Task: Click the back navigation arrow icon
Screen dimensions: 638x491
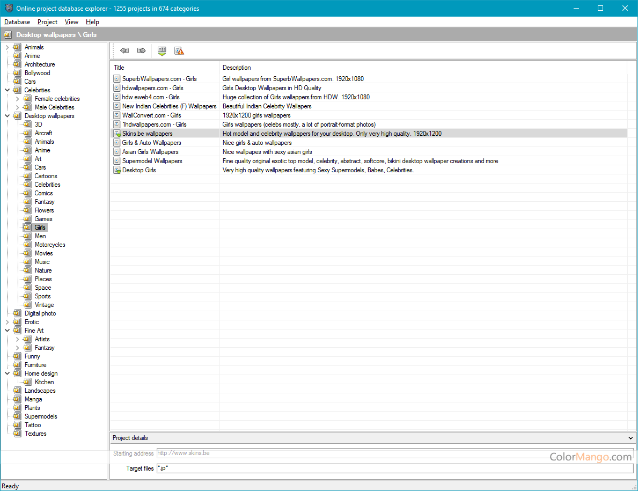Action: pyautogui.click(x=124, y=50)
